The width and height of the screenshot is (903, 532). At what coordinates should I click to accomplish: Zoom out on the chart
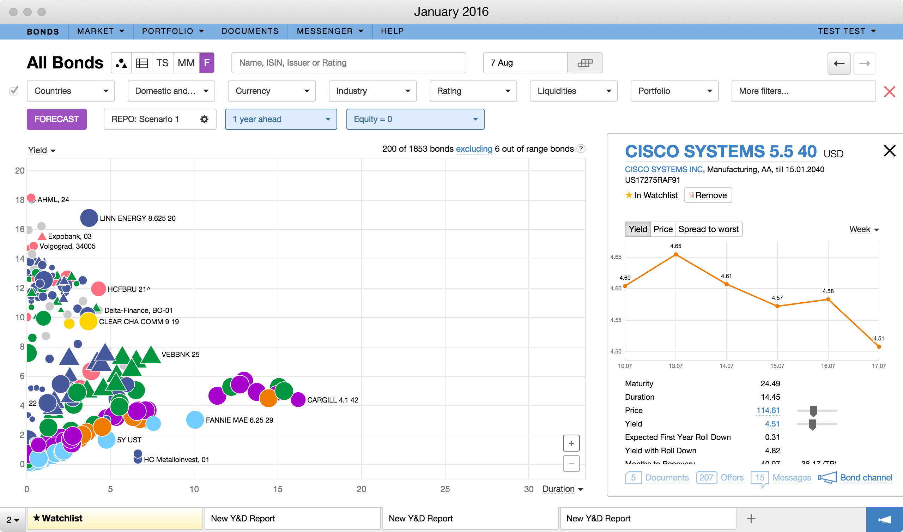pos(571,464)
